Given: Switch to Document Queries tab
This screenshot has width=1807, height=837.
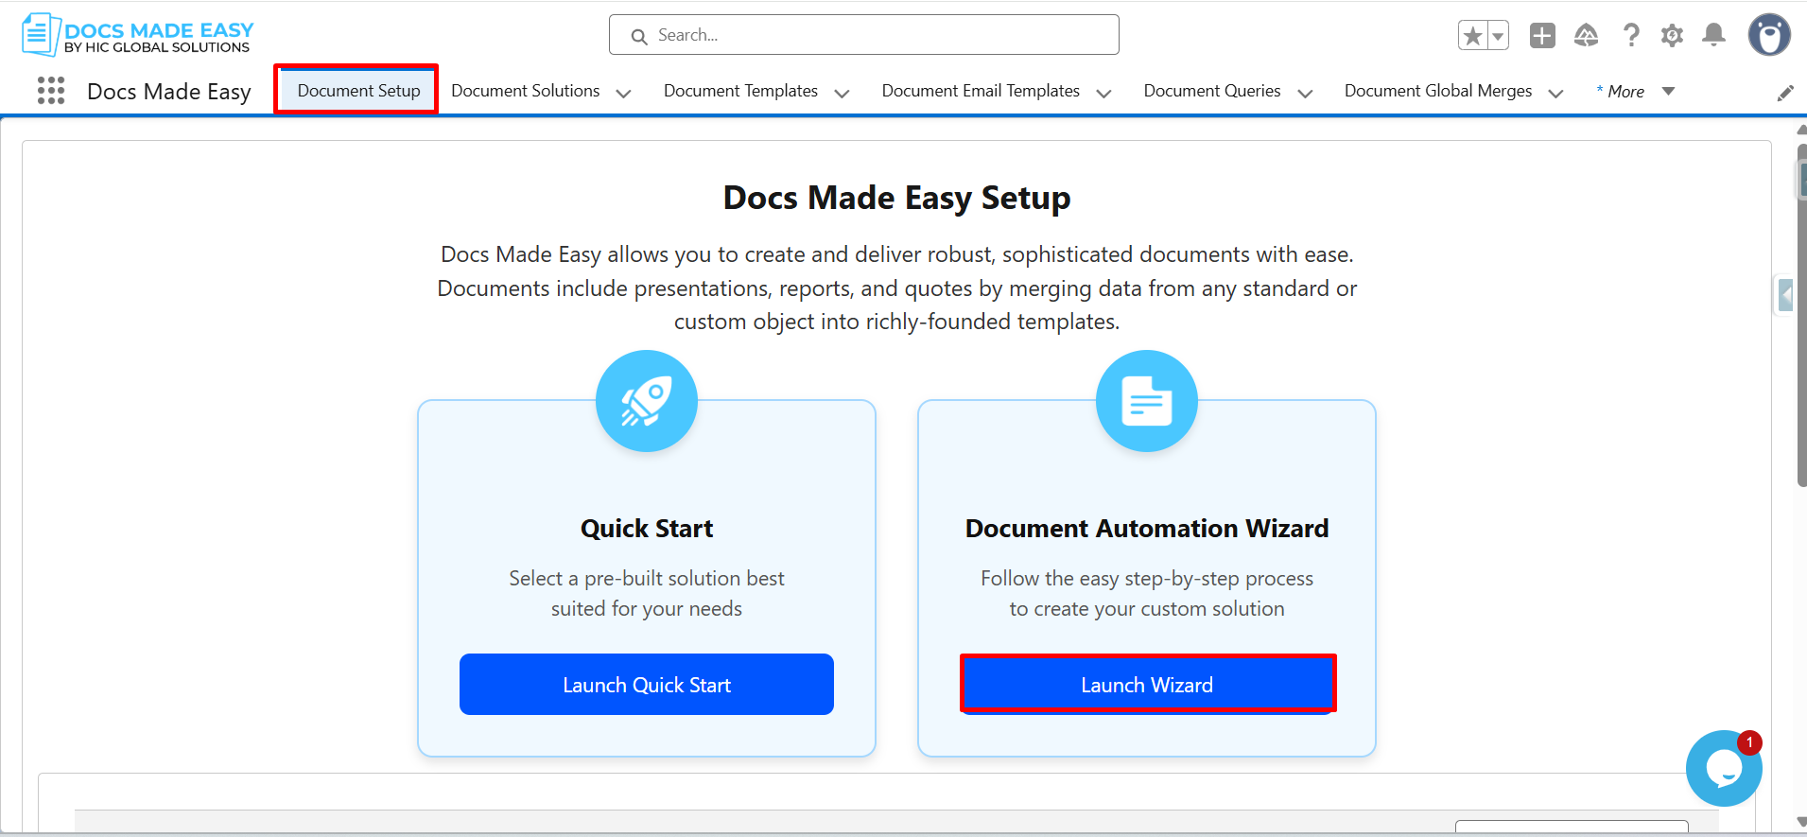Looking at the screenshot, I should [1212, 91].
